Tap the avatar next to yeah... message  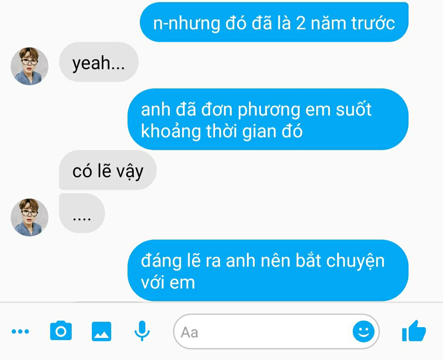point(30,66)
